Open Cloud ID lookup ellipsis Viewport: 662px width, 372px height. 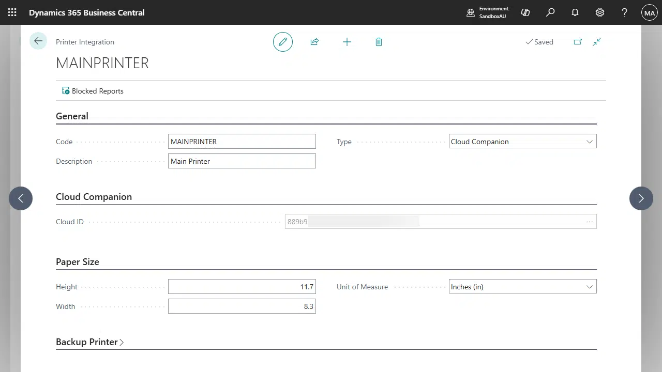click(589, 222)
